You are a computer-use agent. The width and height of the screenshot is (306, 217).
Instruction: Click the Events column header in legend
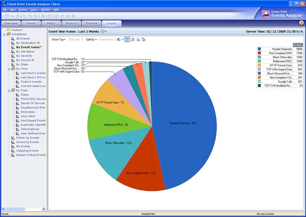click(x=298, y=45)
